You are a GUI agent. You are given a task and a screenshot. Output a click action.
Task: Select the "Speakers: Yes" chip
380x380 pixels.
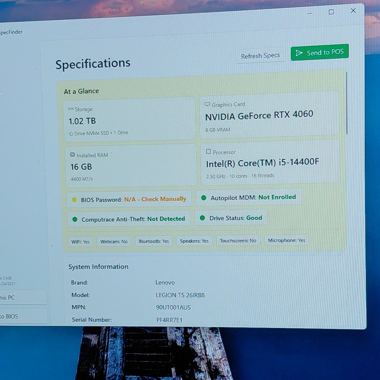click(194, 241)
